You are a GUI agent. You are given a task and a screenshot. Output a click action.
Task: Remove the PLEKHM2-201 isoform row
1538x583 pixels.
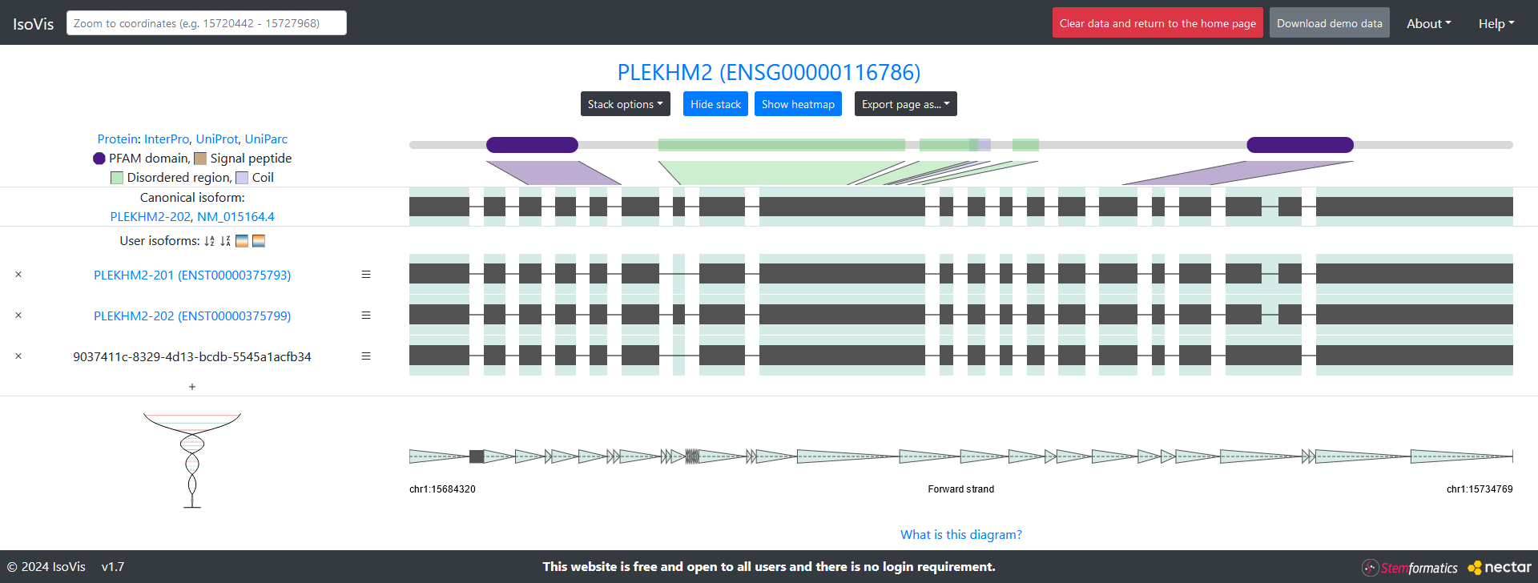tap(18, 275)
